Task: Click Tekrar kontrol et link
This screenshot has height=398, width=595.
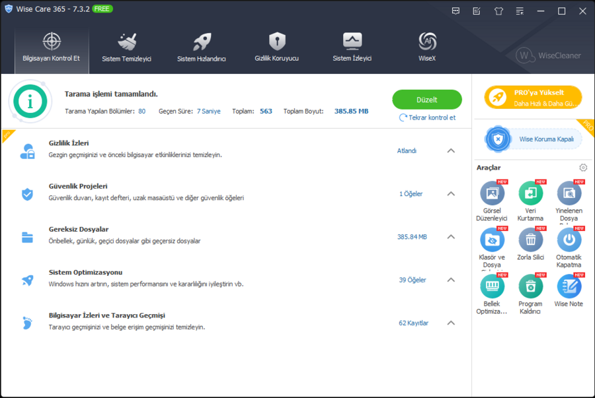Action: click(x=427, y=117)
